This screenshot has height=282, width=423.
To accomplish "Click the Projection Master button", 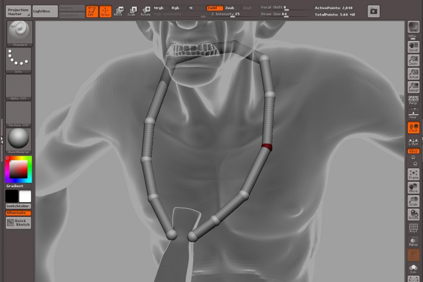I will click(x=18, y=11).
